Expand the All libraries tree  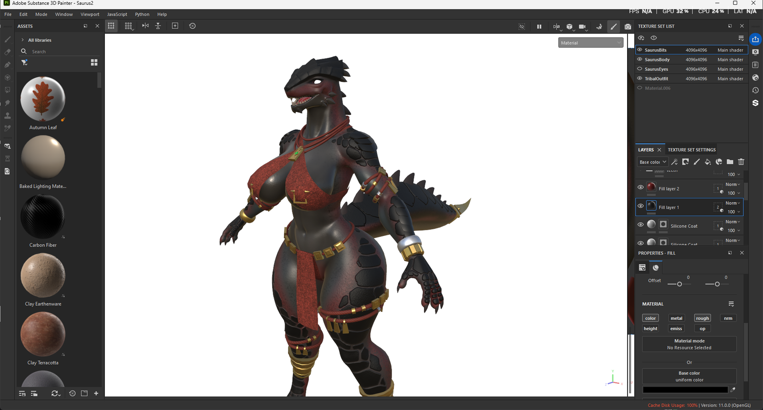22,40
